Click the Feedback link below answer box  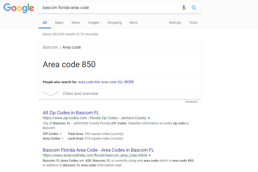pos(191,102)
